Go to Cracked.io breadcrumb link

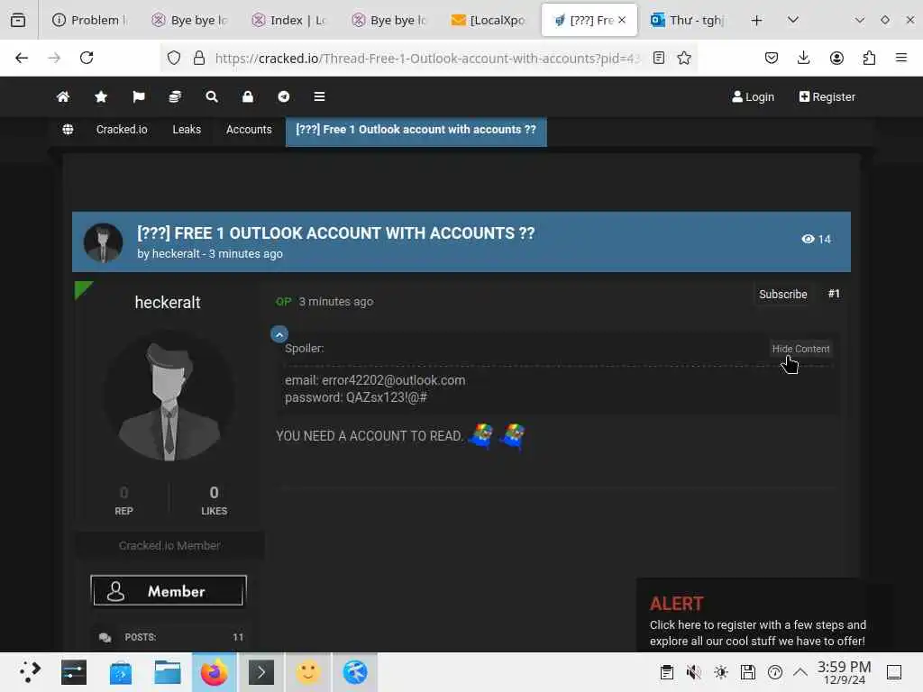tap(122, 130)
